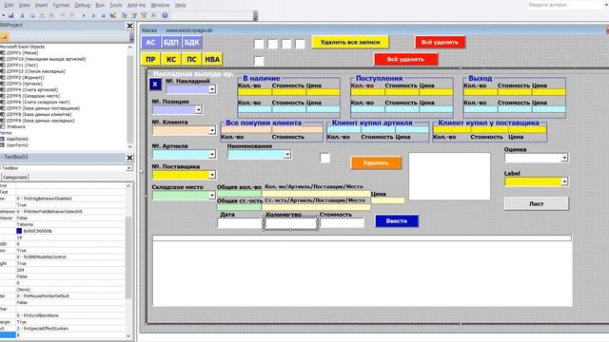Click the blue БДП button
Screen dimensions: 609x342
(x=171, y=42)
